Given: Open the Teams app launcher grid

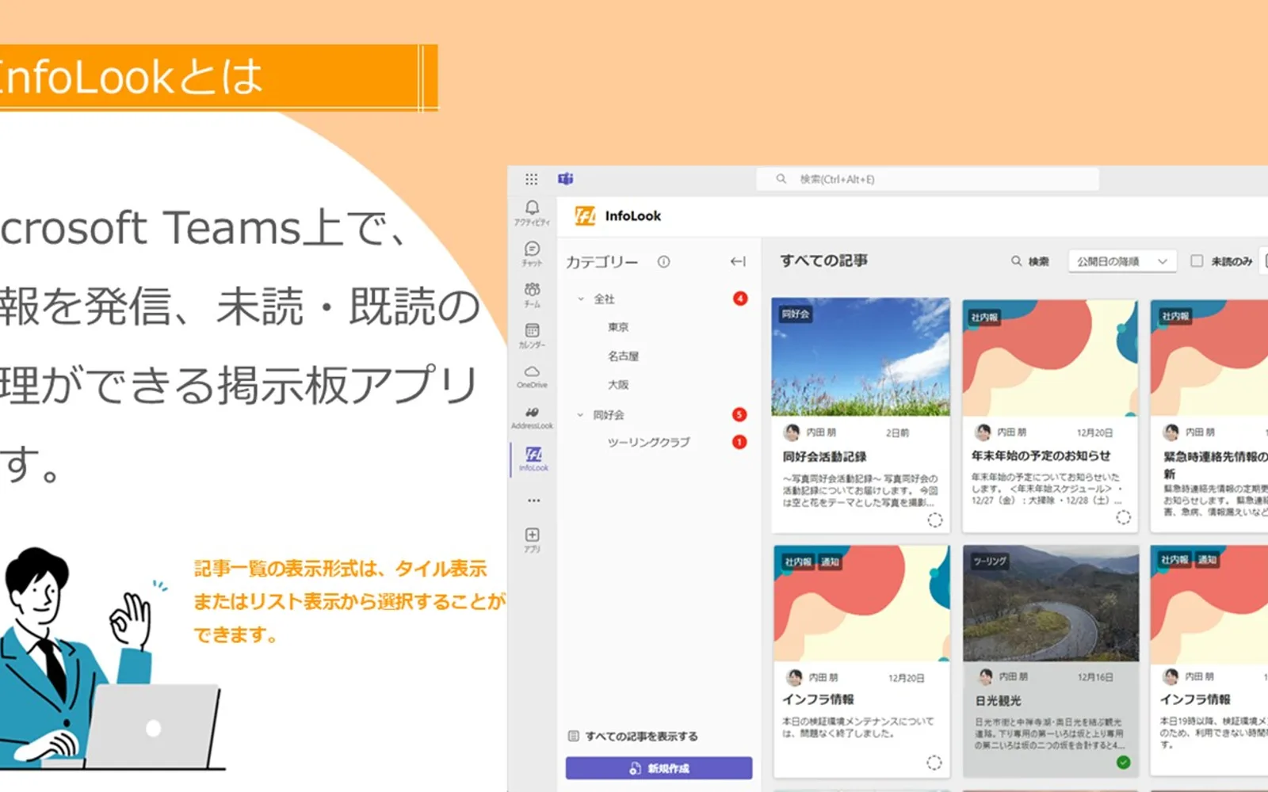Looking at the screenshot, I should (x=531, y=179).
